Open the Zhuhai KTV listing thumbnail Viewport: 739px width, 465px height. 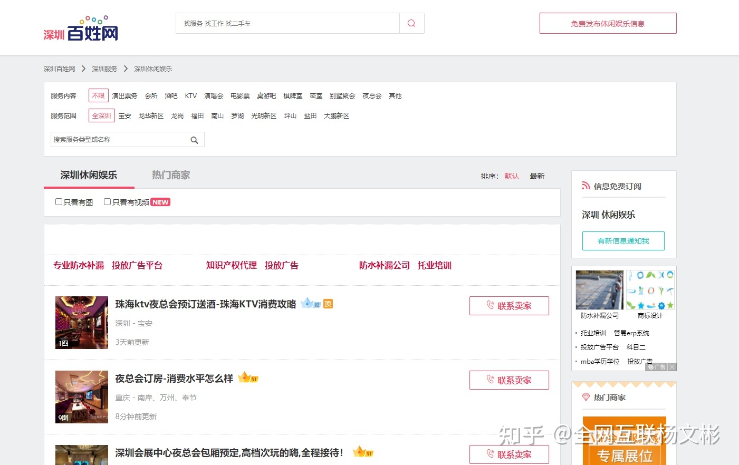point(82,323)
